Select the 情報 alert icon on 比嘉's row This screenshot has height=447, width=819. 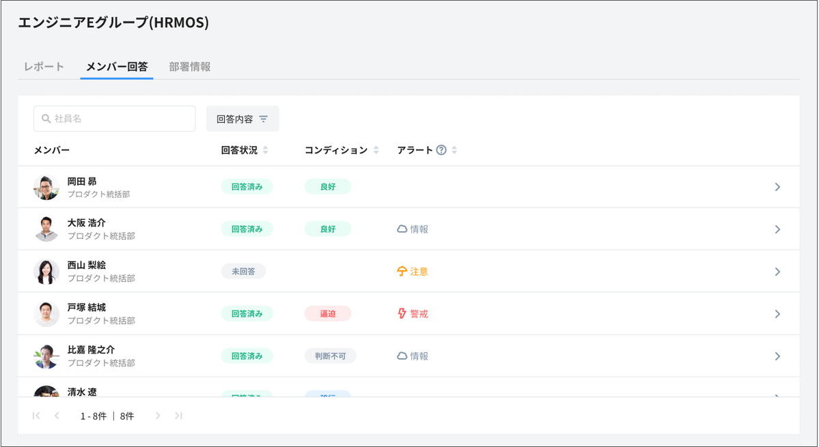(x=404, y=356)
